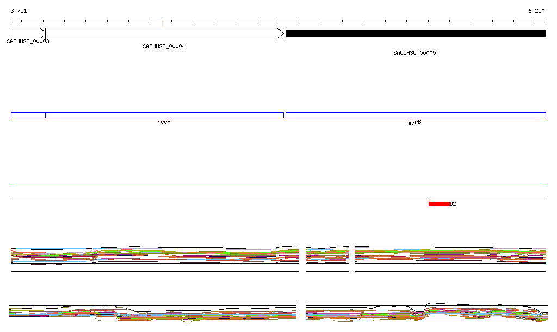Click the blue divider in recF track
The image size is (557, 332).
pos(46,115)
